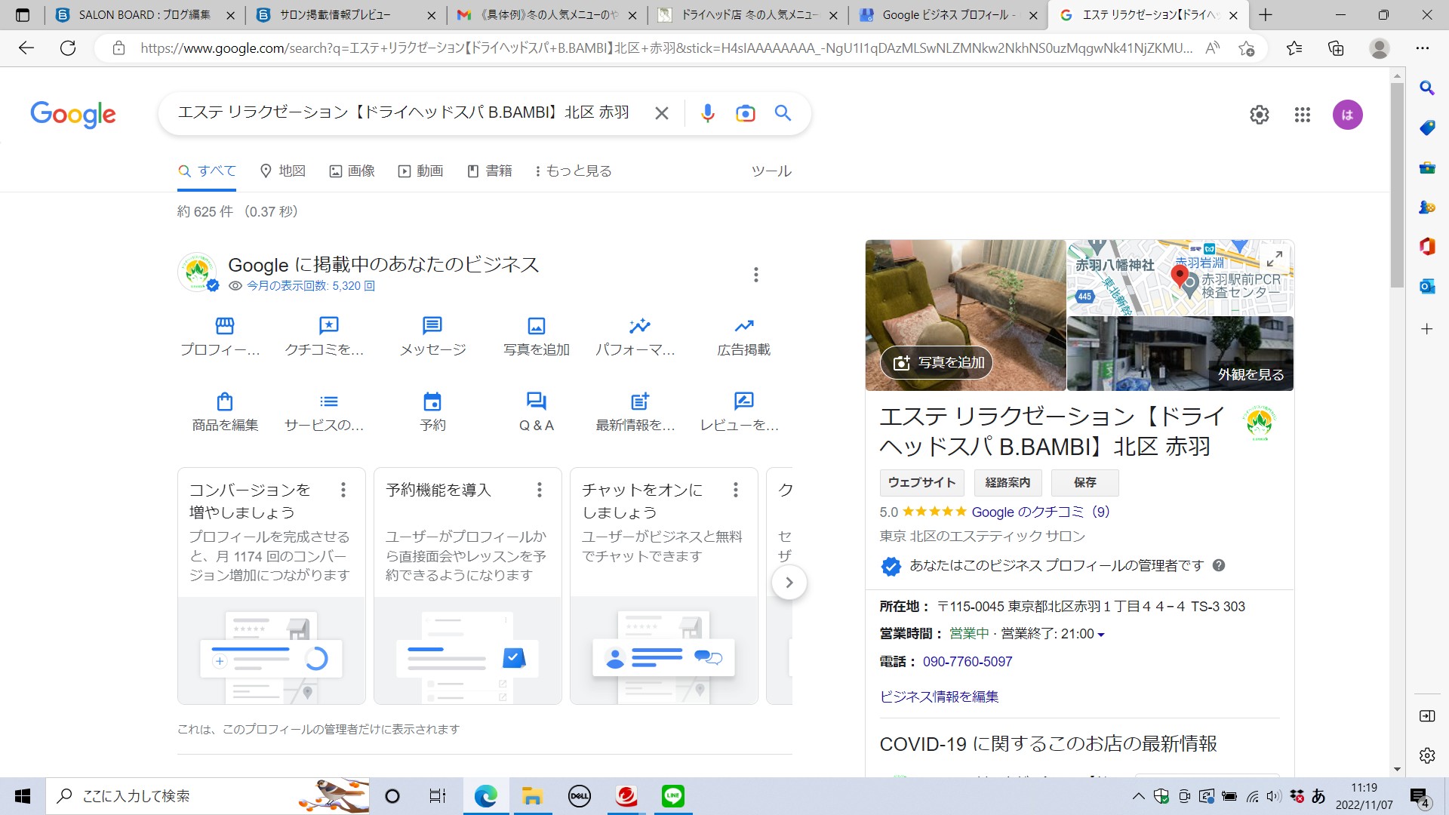Viewport: 1449px width, 815px height.
Task: Open Edge sidebar search icon
Action: 1426,88
